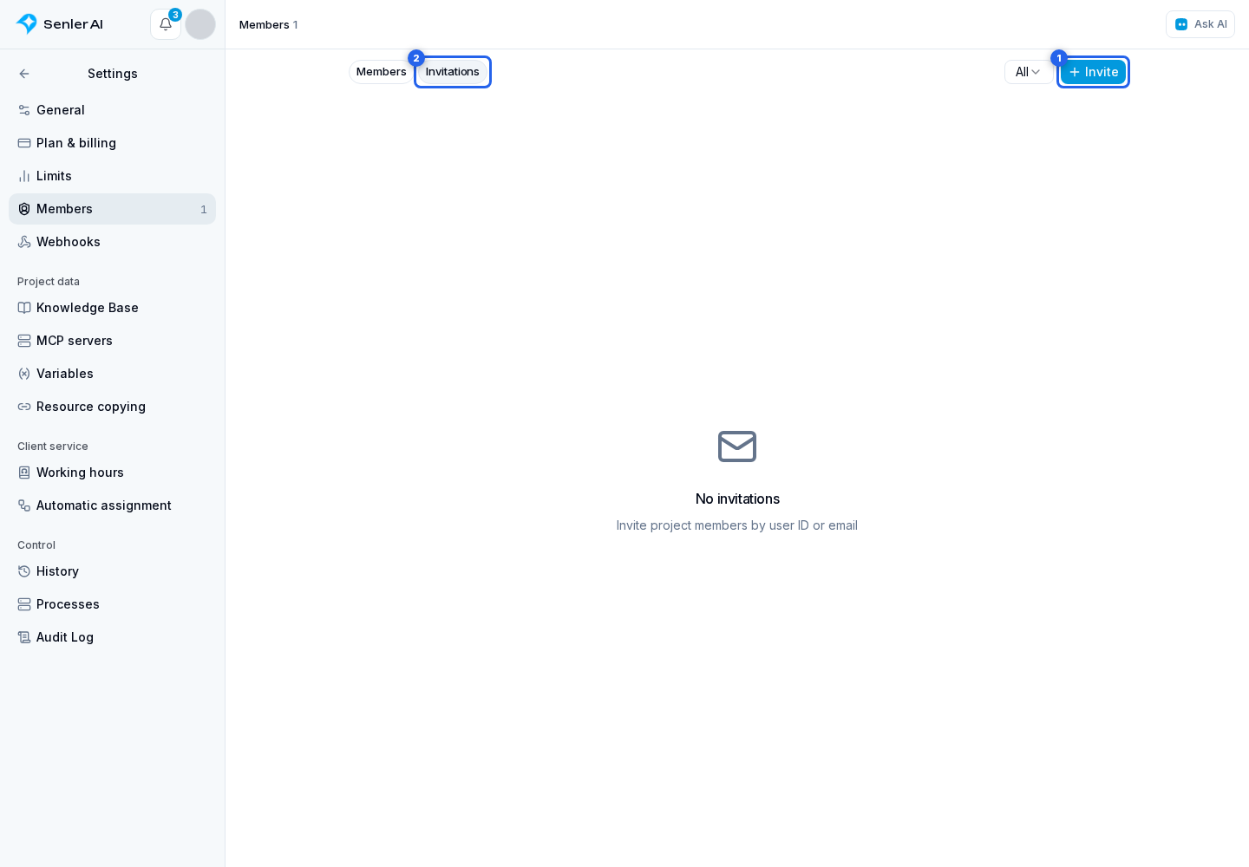Viewport: 1249px width, 867px height.
Task: Click the Ask AI chat icon
Action: click(1181, 24)
